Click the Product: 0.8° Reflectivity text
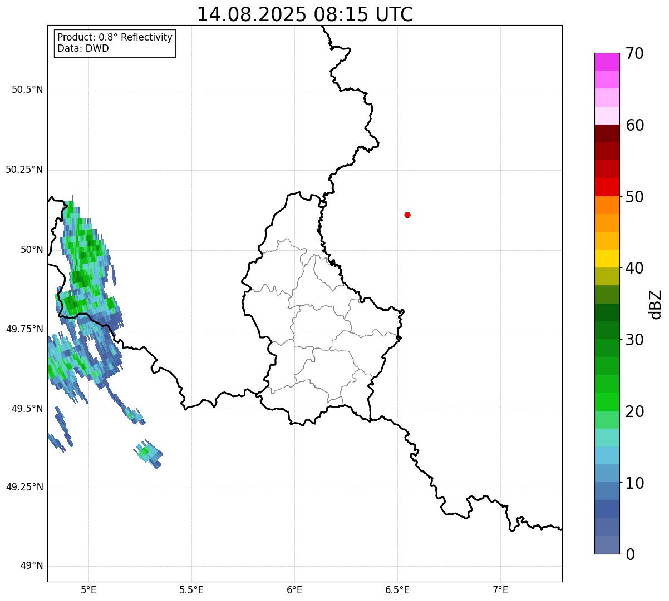Image resolution: width=669 pixels, height=601 pixels. click(x=115, y=37)
